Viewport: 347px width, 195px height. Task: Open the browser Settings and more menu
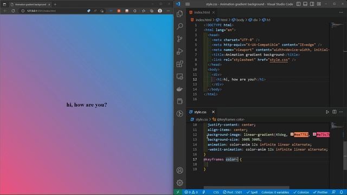(x=168, y=11)
